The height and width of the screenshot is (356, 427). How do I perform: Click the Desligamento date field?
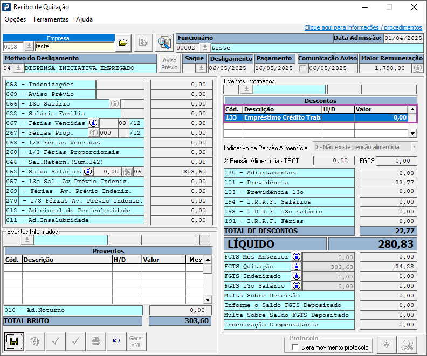click(231, 68)
